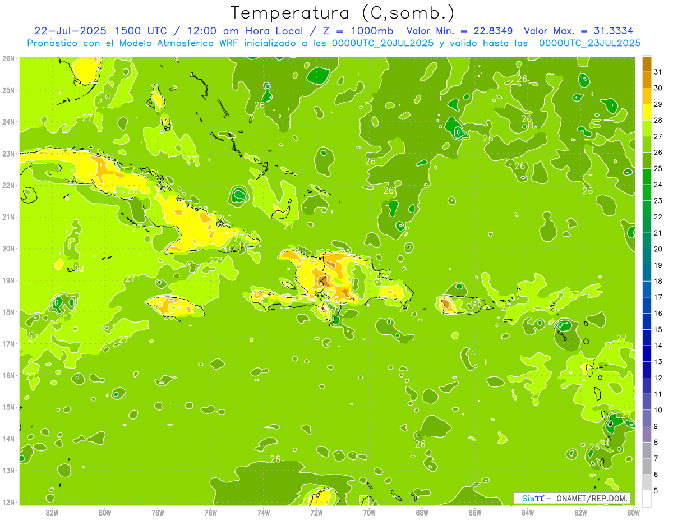
Task: Click longitude axis label "62W"
Action: [580, 512]
